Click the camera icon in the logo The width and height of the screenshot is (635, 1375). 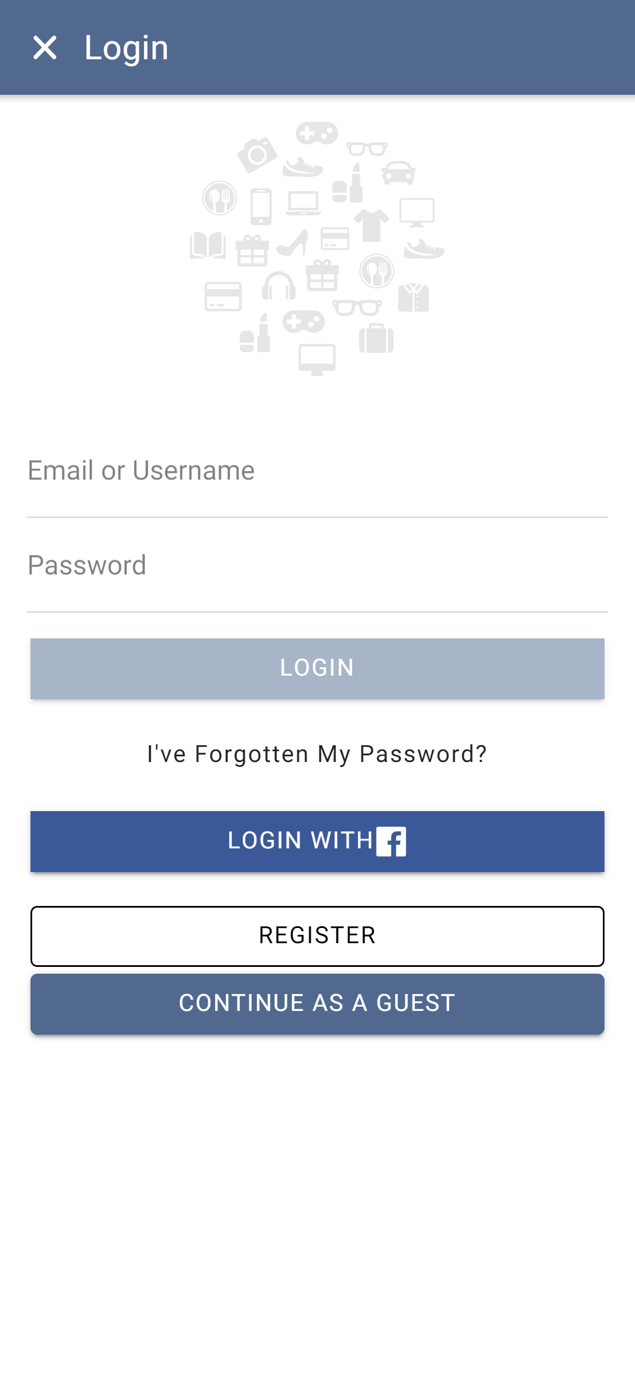pyautogui.click(x=257, y=154)
